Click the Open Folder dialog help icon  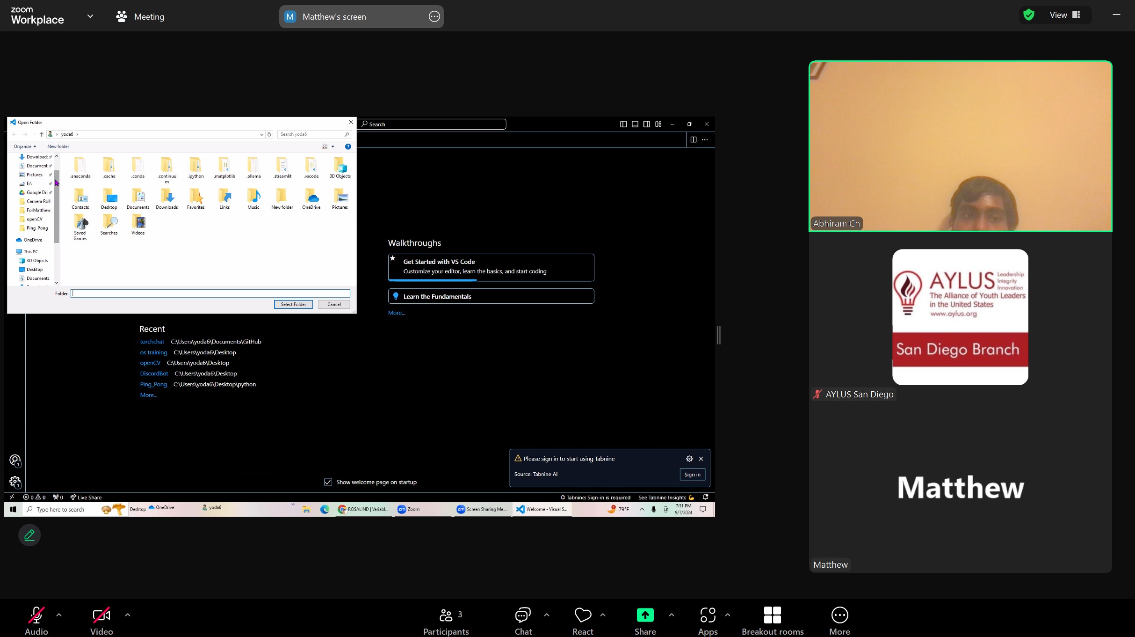(x=348, y=146)
